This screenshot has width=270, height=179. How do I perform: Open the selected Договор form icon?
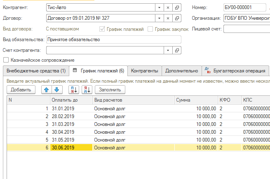point(177,18)
